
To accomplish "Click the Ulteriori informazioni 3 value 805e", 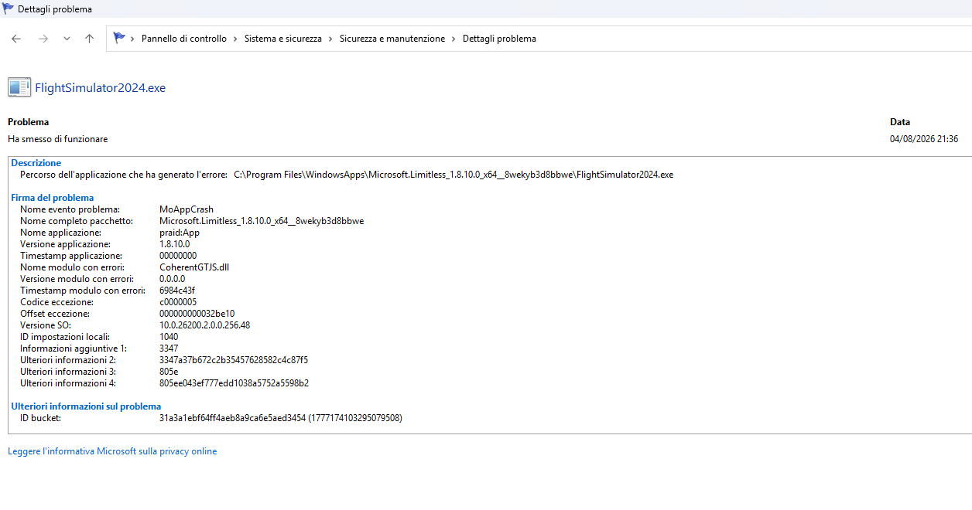I will (x=169, y=372).
